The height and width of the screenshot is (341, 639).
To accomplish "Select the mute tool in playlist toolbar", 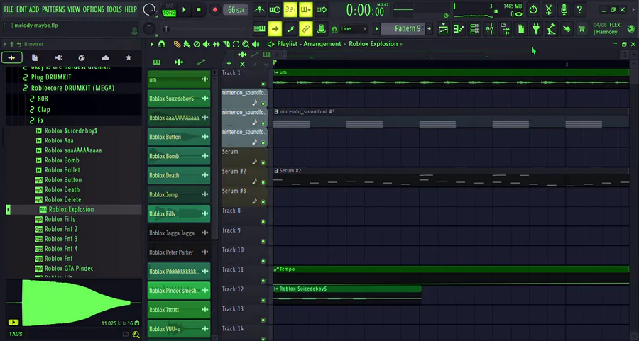I will pos(207,44).
